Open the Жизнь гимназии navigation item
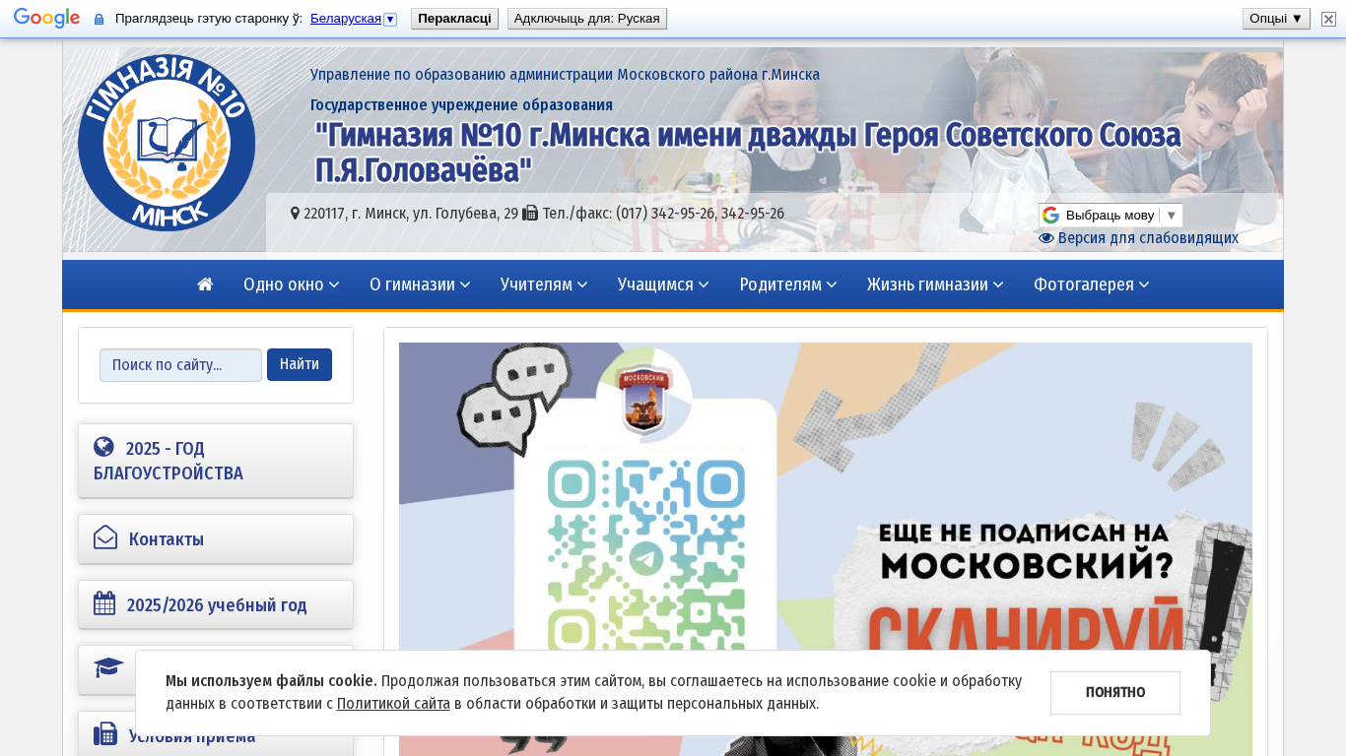Screen dimensions: 1346x756 click(x=935, y=284)
